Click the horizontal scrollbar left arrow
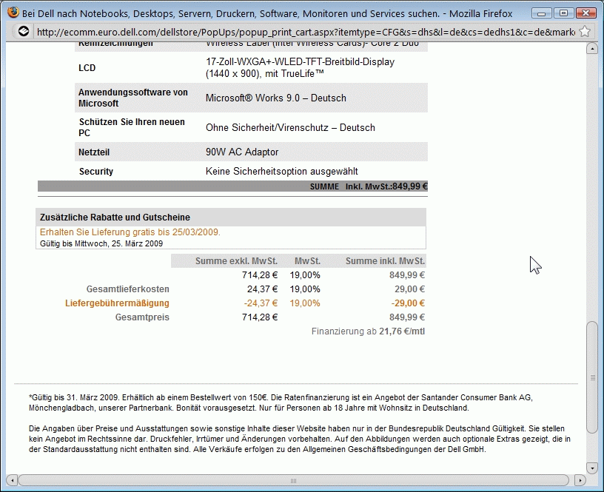This screenshot has width=604, height=492. coord(12,480)
